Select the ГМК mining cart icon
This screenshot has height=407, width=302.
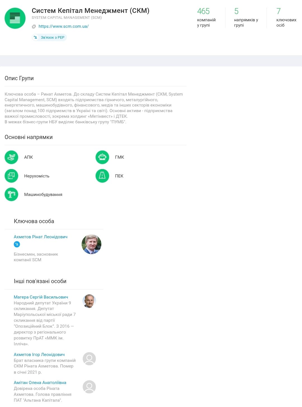102,157
